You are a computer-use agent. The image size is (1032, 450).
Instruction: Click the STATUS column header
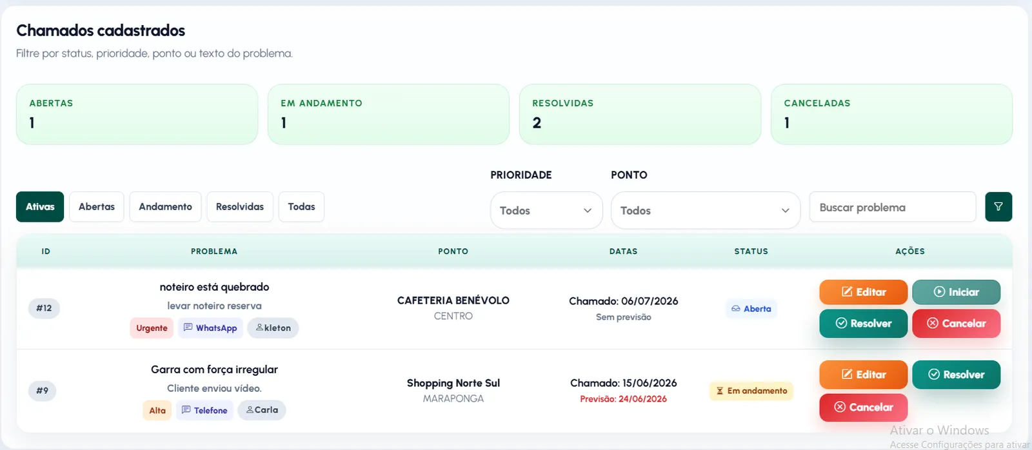pos(751,251)
